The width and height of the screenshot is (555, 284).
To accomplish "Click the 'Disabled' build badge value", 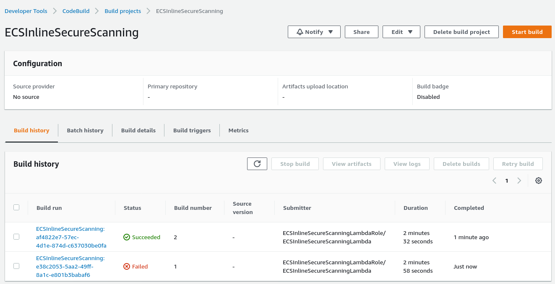I will [x=428, y=97].
